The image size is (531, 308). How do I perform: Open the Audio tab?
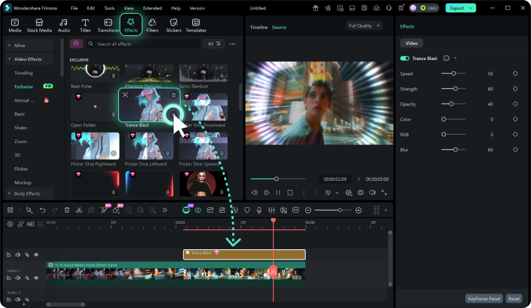64,26
